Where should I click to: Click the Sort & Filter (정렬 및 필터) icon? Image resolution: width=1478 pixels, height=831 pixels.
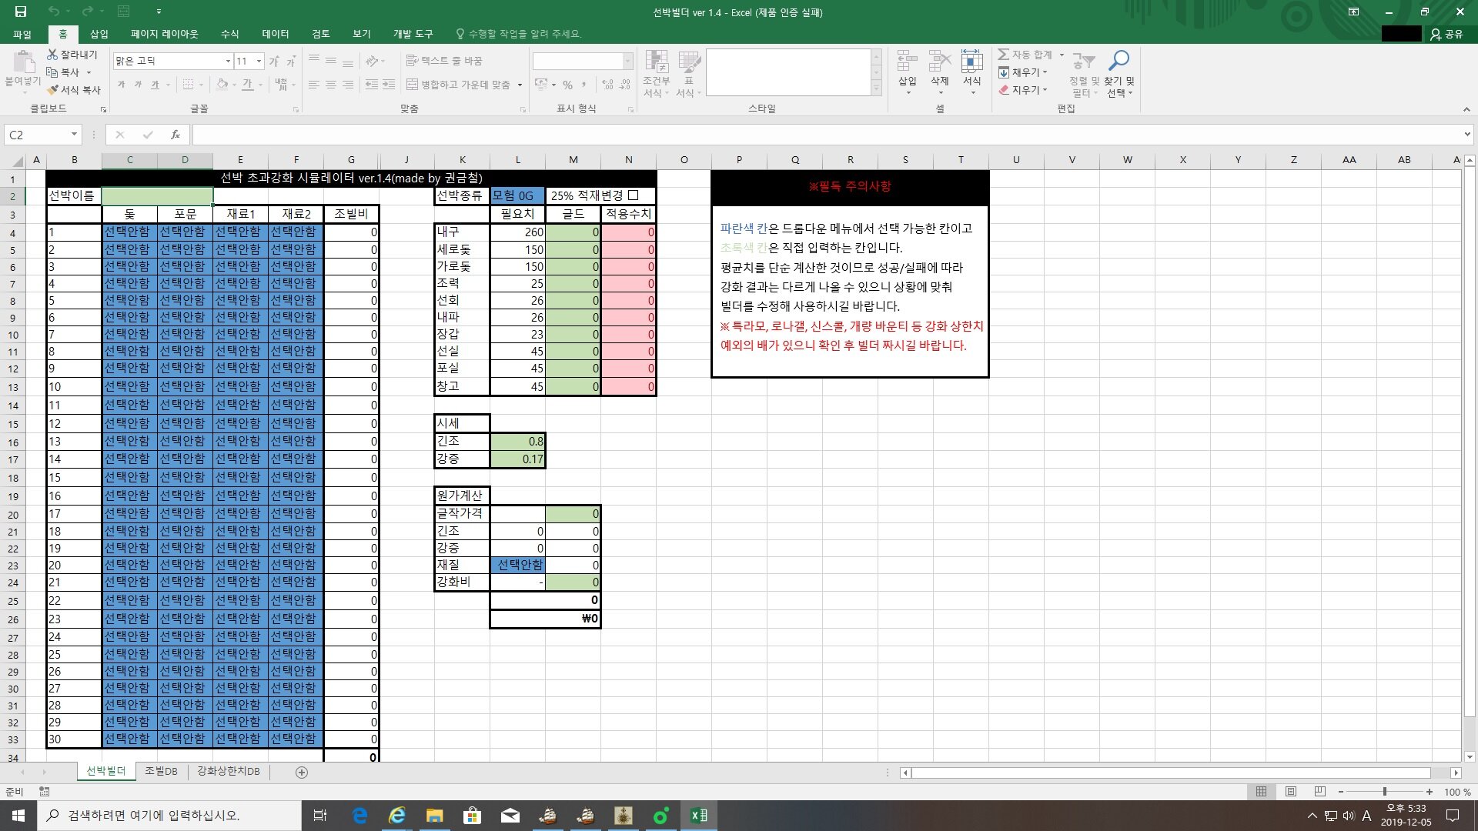click(1084, 62)
